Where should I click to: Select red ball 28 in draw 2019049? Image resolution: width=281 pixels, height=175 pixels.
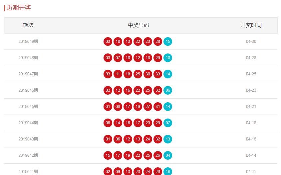158,42
